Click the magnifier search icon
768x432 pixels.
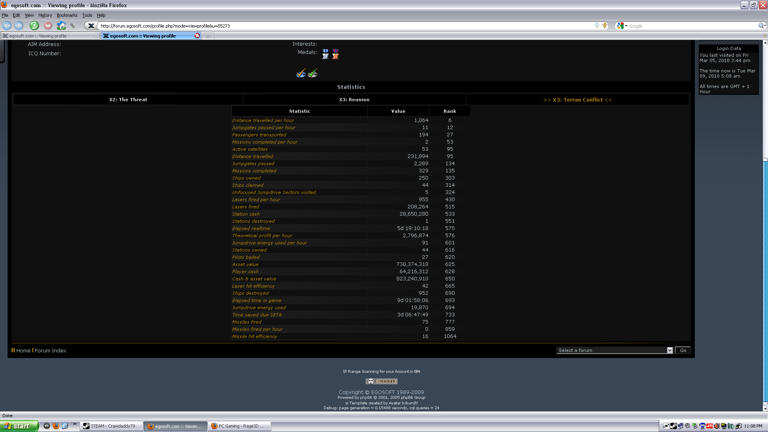click(762, 26)
